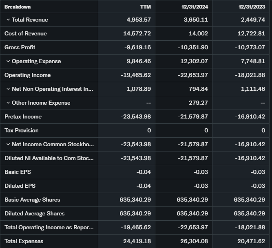Expand Net Income Common Stockholders chevron

pos(8,145)
